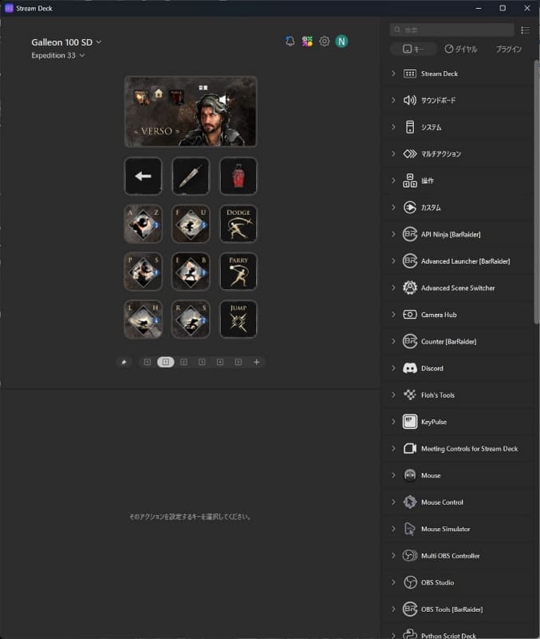The image size is (540, 639).
Task: Select the skill key labeled E B
Action: tap(191, 272)
